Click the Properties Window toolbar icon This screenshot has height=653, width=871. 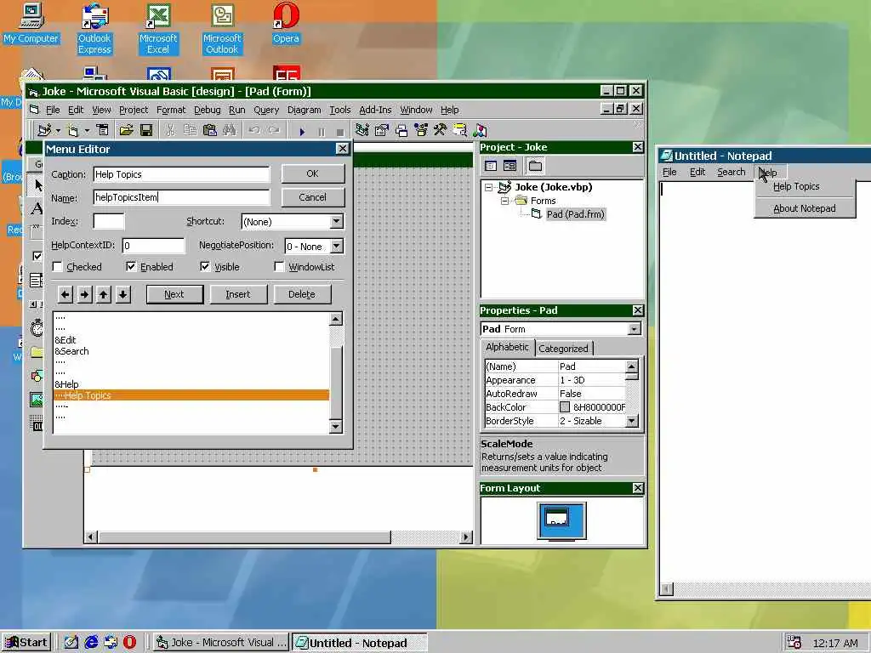(x=382, y=130)
